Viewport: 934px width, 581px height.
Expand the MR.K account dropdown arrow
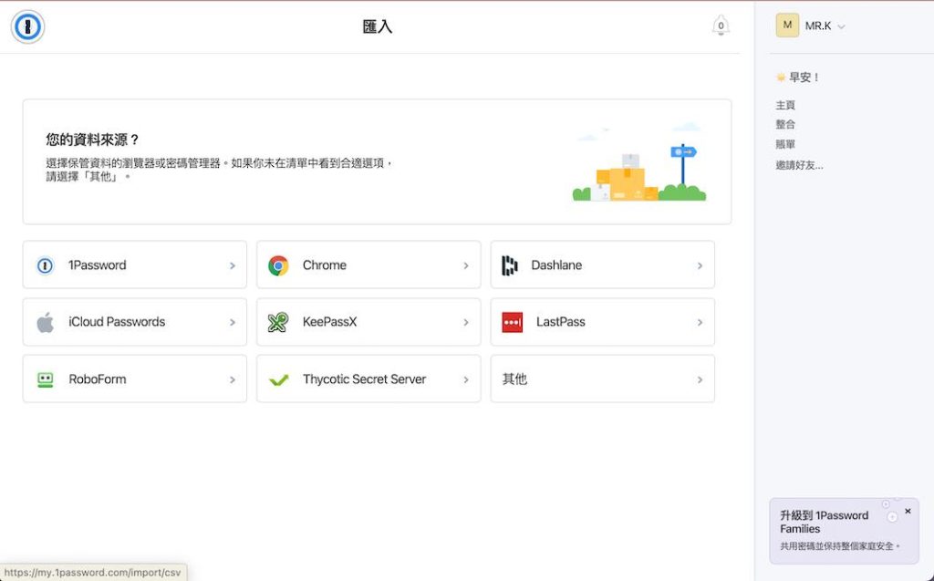click(x=841, y=26)
